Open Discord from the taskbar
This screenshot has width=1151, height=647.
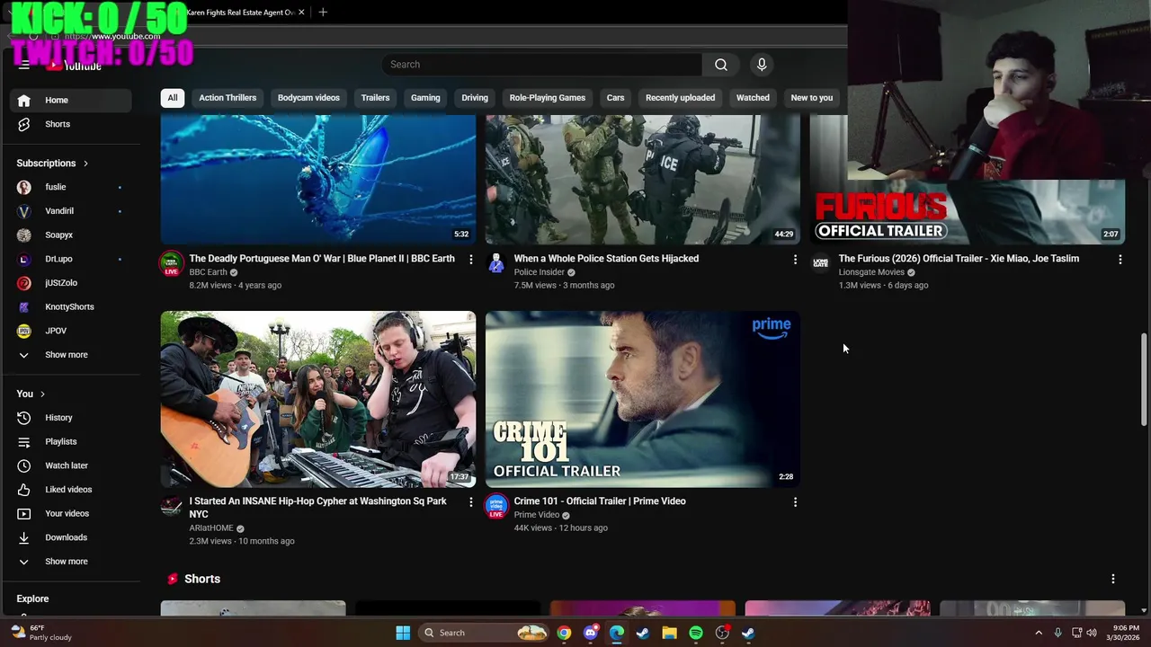click(x=590, y=633)
